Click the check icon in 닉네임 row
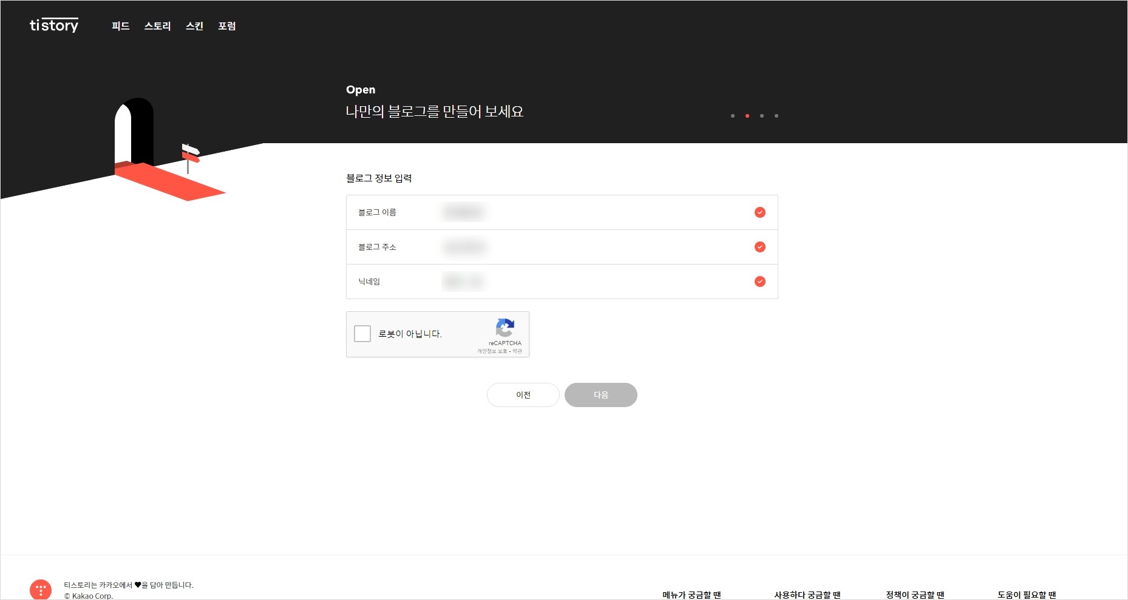This screenshot has width=1128, height=600. 760,281
